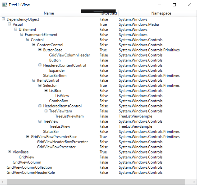Collapse the ButtonBase node

tap(40, 50)
